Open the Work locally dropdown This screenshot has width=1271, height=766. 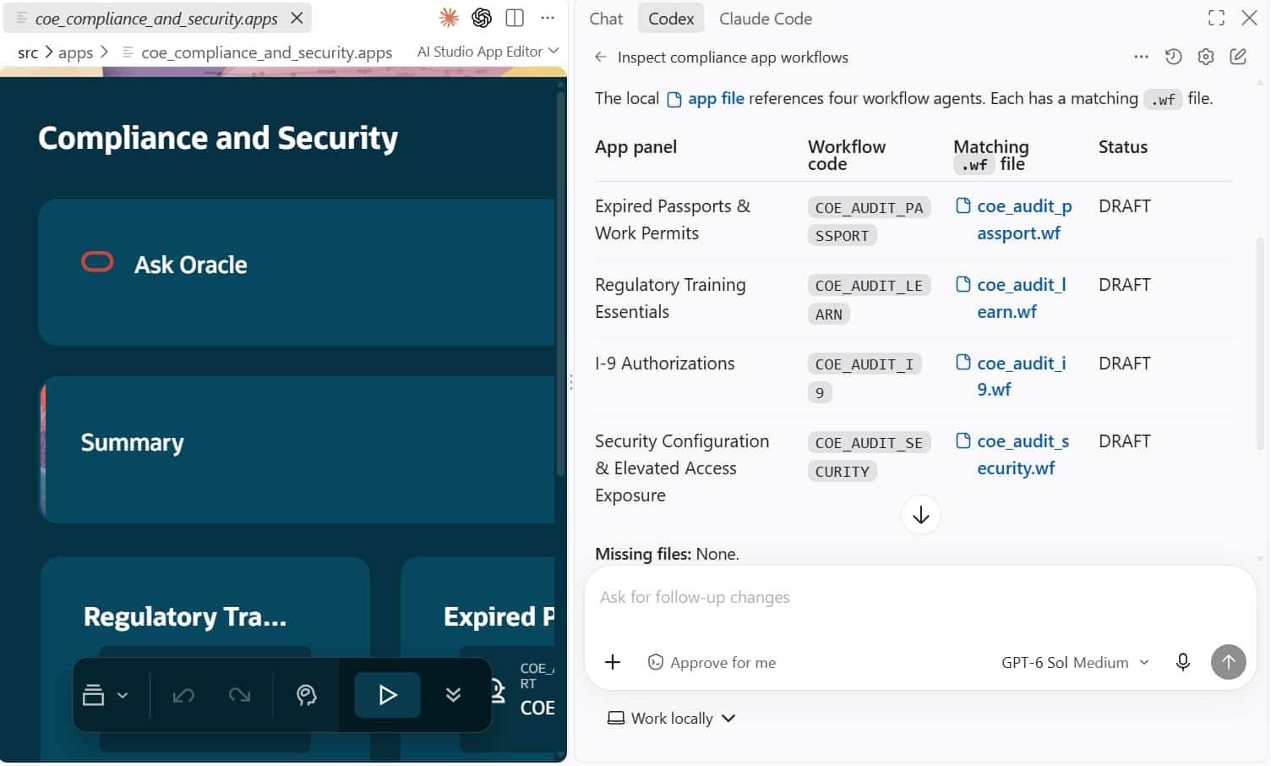[672, 719]
